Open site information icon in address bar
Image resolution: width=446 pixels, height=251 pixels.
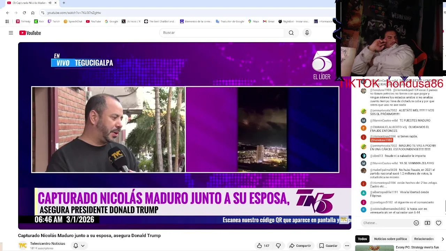pyautogui.click(x=43, y=13)
